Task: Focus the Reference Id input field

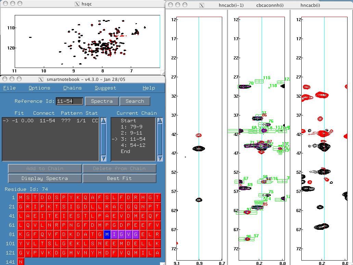Action: [x=70, y=101]
